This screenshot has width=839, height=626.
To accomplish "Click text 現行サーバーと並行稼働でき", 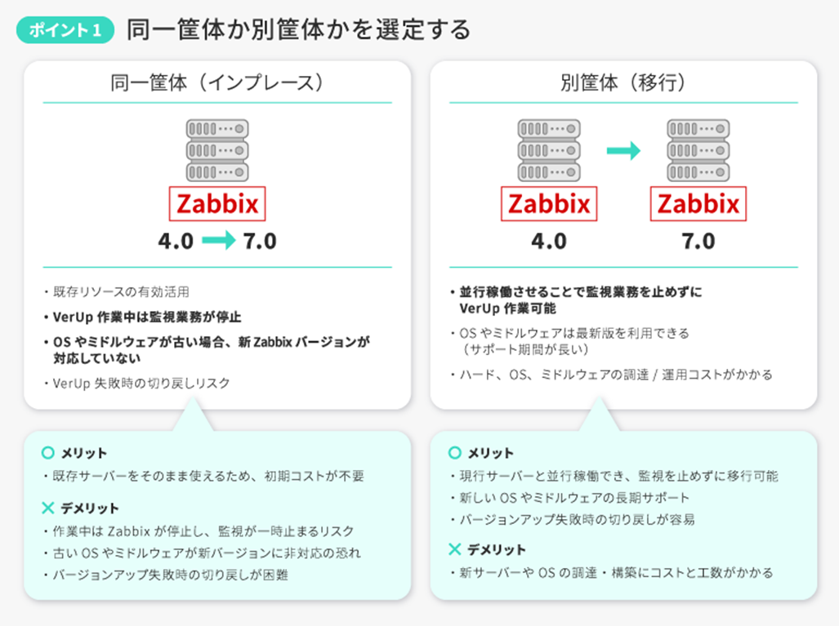I will pyautogui.click(x=542, y=476).
